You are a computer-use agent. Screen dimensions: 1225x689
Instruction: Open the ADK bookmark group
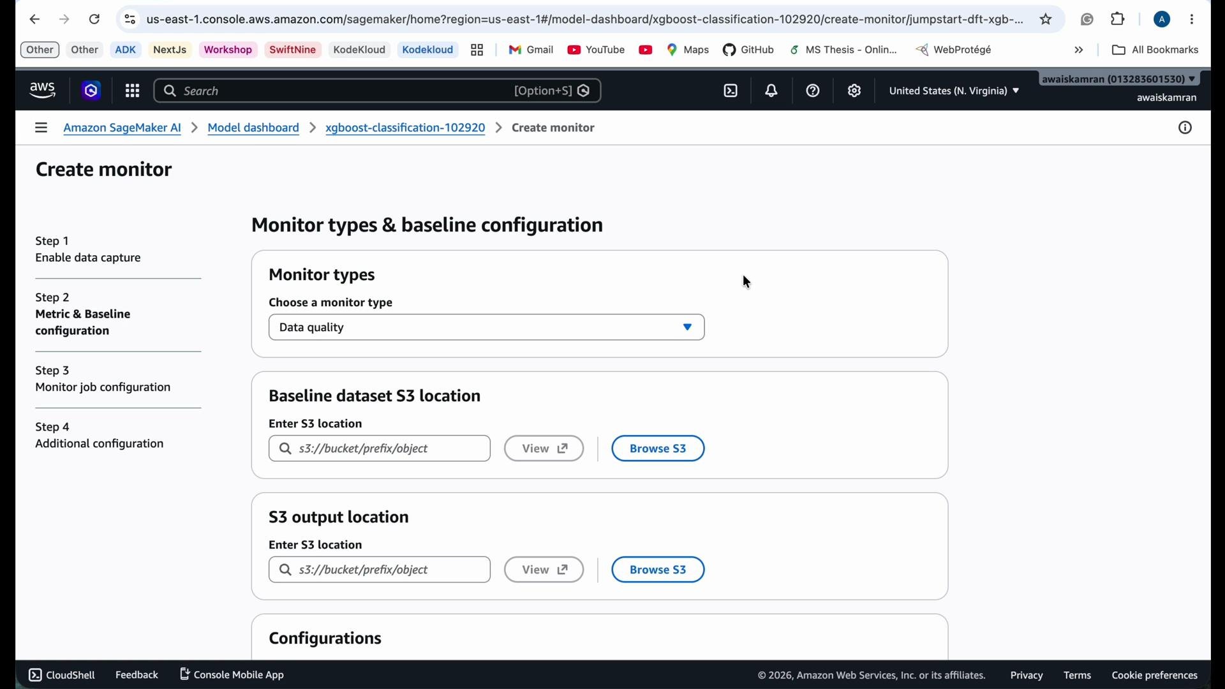[126, 50]
